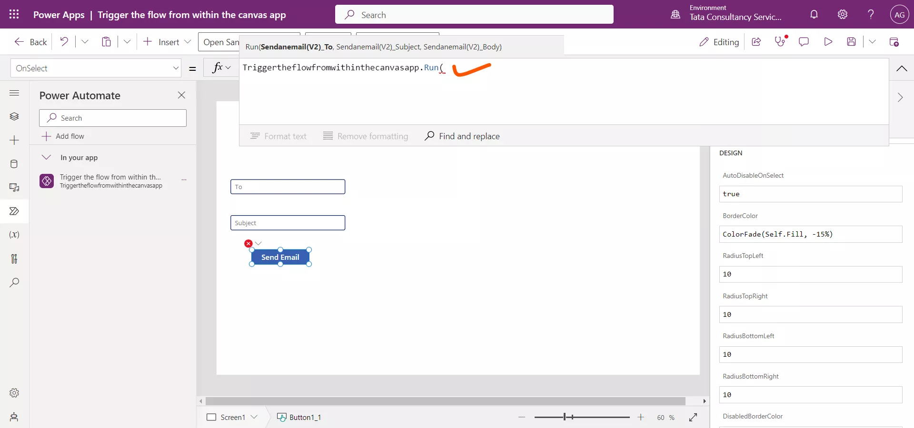Screen dimensions: 914x428
Task: Share the app
Action: (756, 42)
